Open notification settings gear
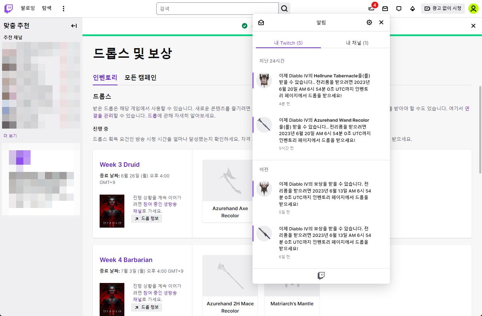The image size is (482, 316). (369, 22)
